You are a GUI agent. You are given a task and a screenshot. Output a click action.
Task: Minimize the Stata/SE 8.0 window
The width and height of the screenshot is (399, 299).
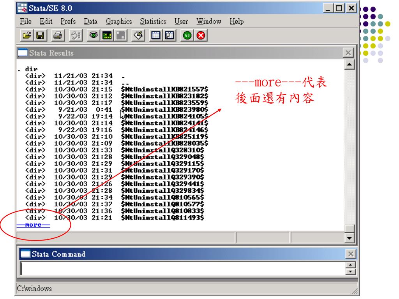(328, 8)
